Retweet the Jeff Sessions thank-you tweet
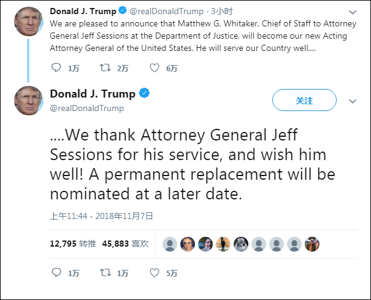The height and width of the screenshot is (300, 371). tap(105, 272)
